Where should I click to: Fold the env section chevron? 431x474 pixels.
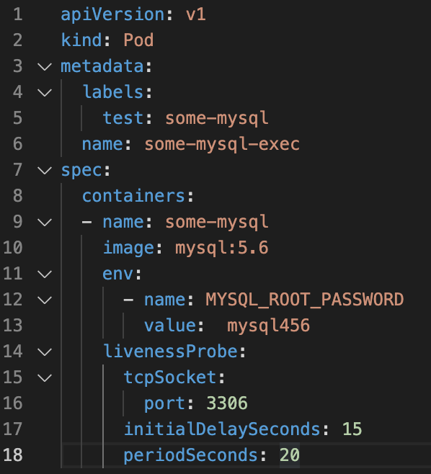click(45, 274)
